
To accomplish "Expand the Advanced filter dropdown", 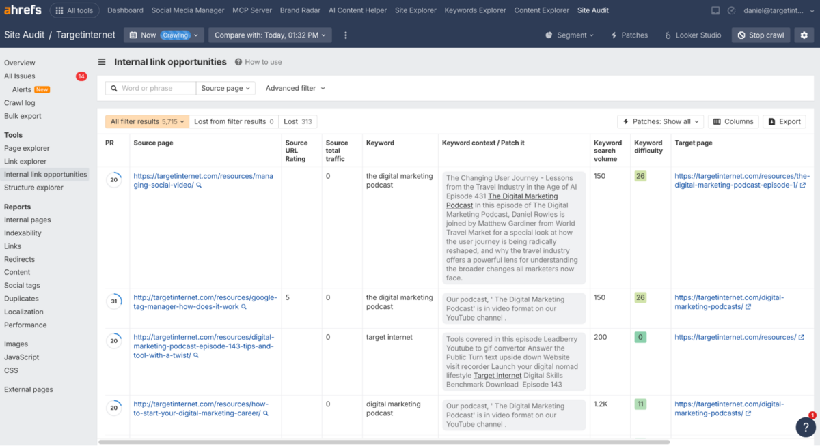I will (x=295, y=88).
